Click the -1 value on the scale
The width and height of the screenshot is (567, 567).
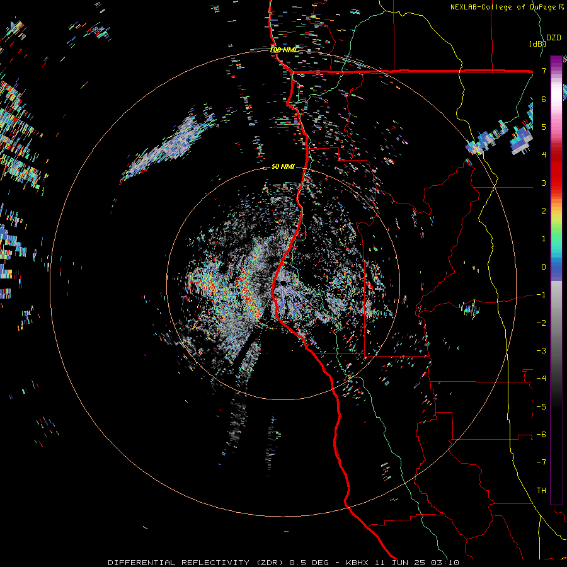point(541,295)
